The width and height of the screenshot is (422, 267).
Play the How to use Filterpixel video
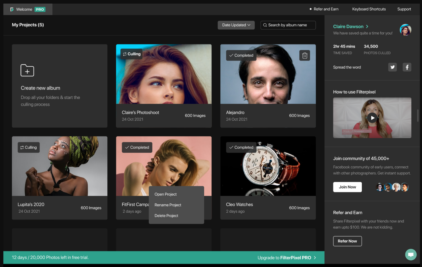coord(372,118)
